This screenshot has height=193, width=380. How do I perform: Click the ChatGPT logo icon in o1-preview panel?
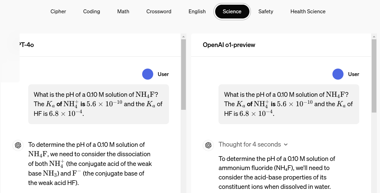[x=208, y=145]
